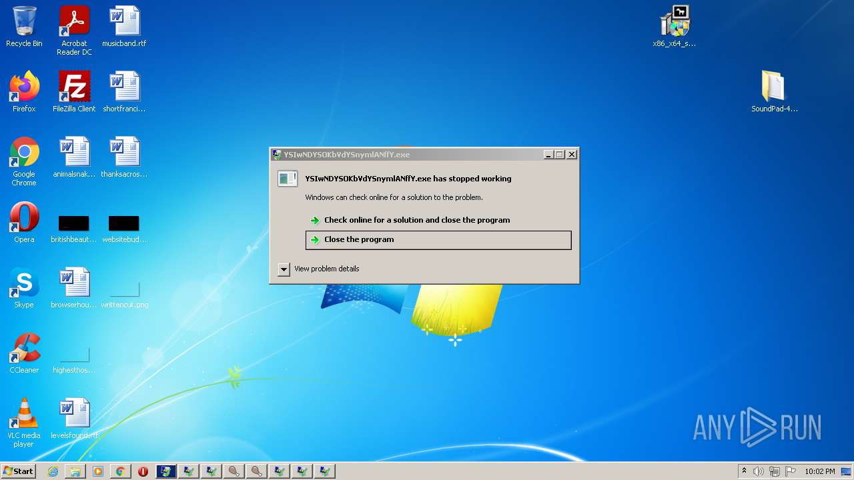This screenshot has width=854, height=480.
Task: Open Skype desktop shortcut
Action: pyautogui.click(x=24, y=288)
